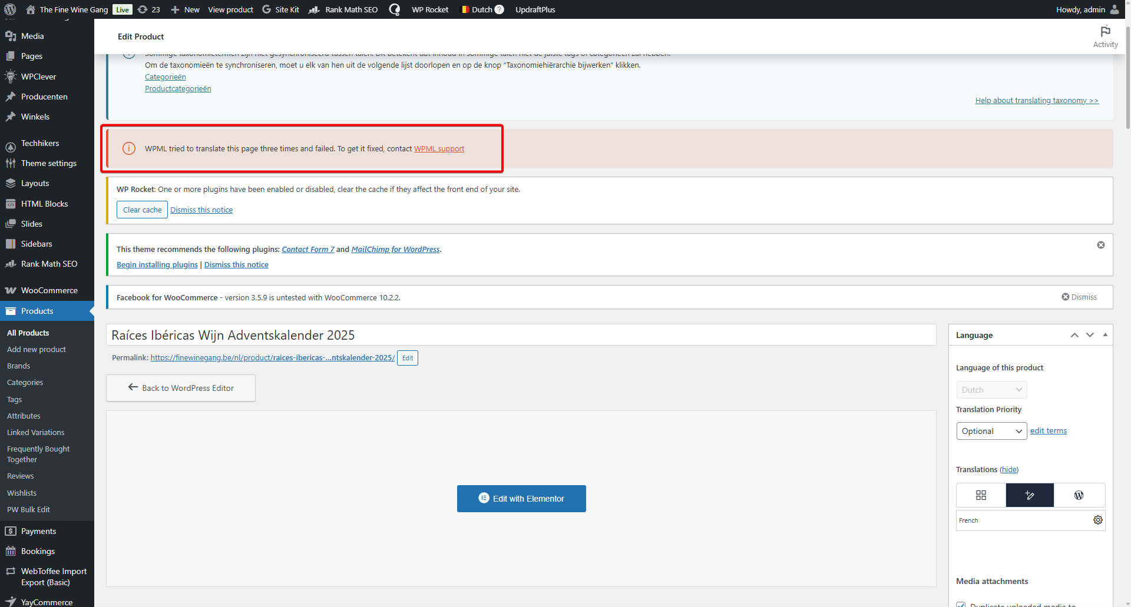Open the Payments sidebar icon

pyautogui.click(x=11, y=532)
